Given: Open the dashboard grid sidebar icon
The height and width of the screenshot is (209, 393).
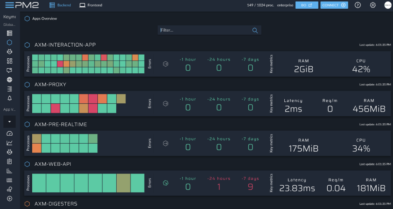Looking at the screenshot, I should [x=10, y=61].
